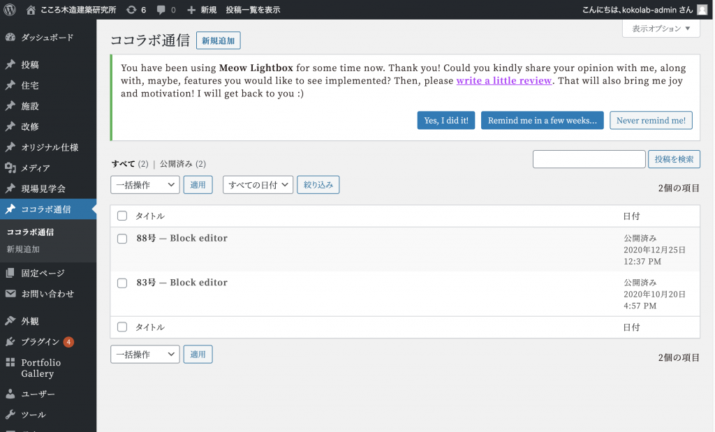715x432 pixels.
Task: Open the plugins plug icon
Action: 10,342
